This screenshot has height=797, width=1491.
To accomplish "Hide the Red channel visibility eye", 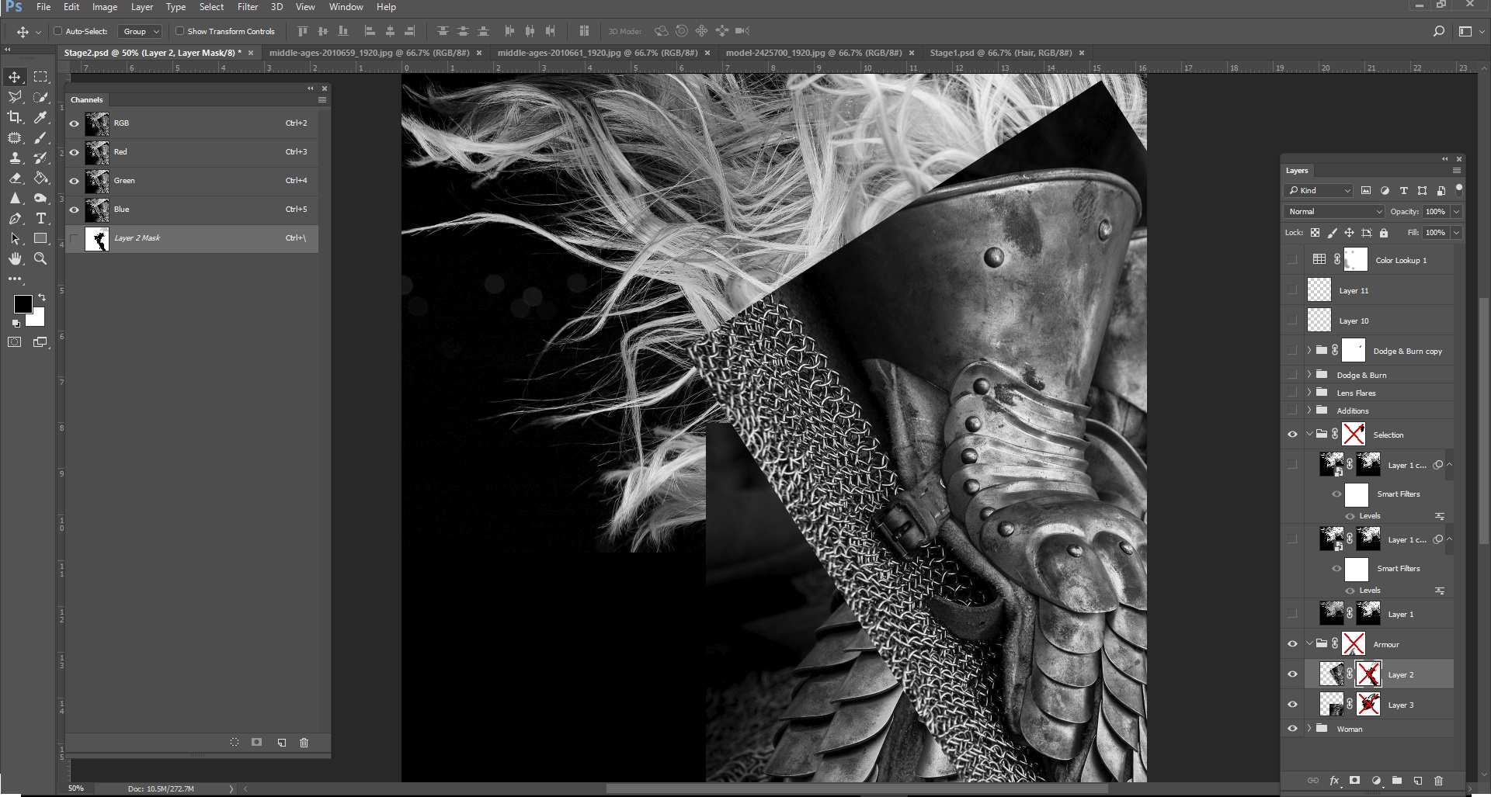I will [75, 152].
